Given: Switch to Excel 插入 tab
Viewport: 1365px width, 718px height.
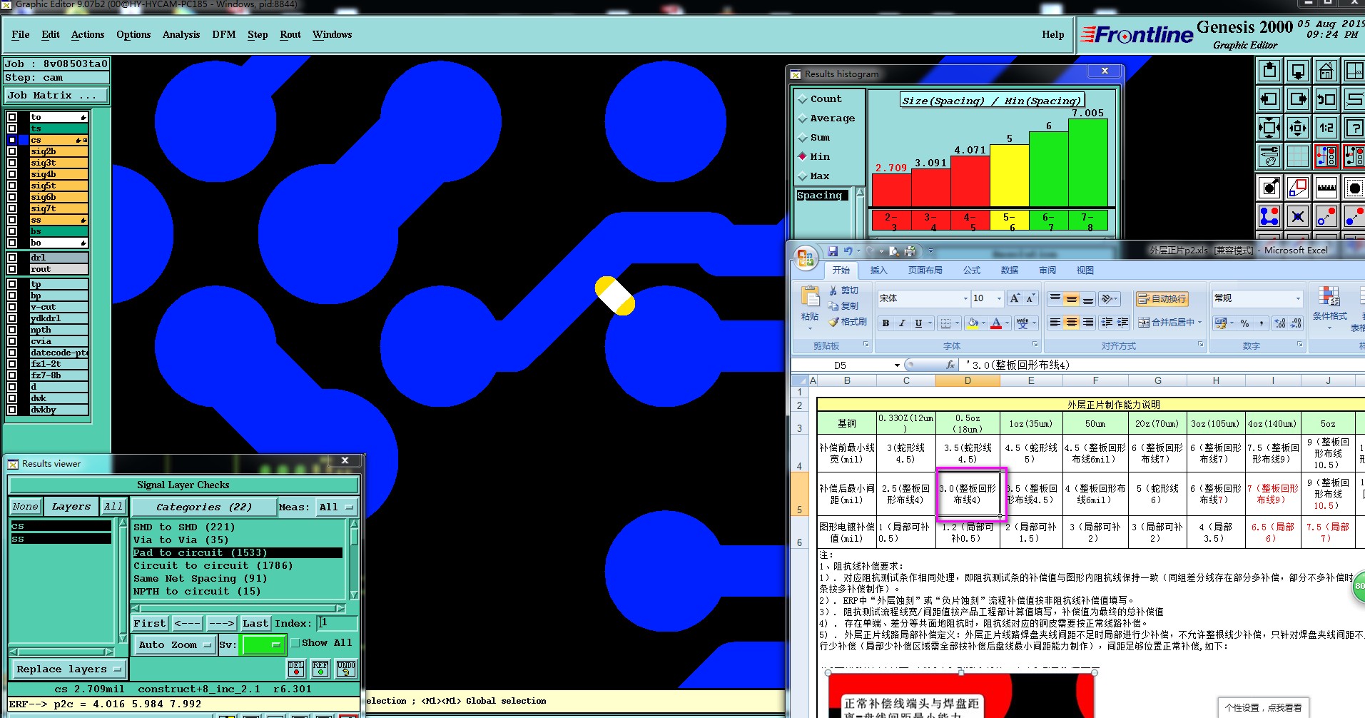Looking at the screenshot, I should click(878, 270).
